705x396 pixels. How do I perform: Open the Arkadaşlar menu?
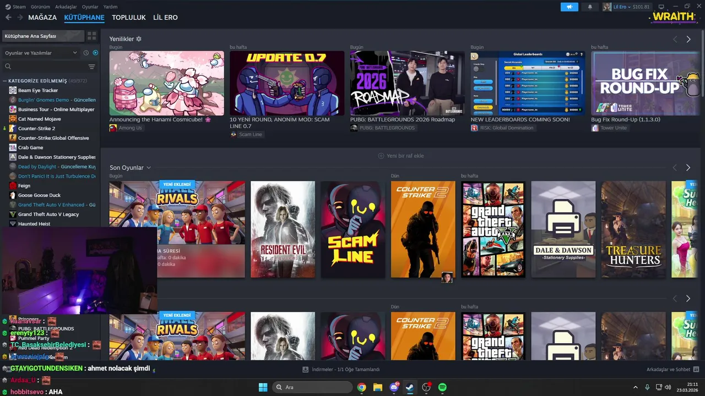tap(66, 7)
